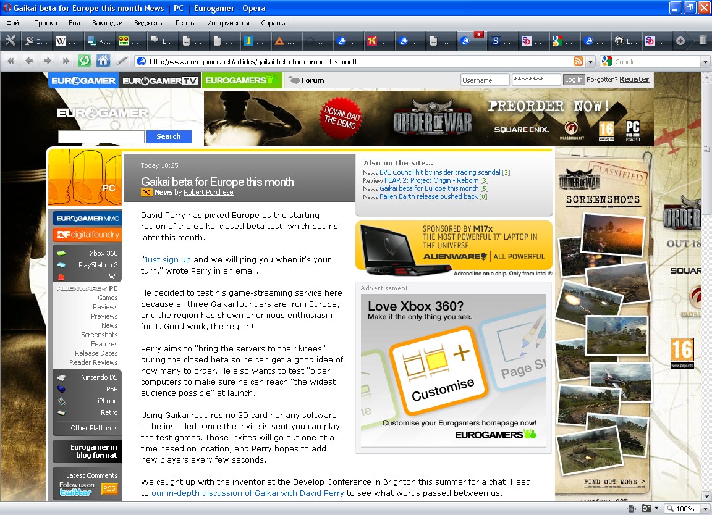Viewport: 712px width, 515px height.
Task: Switch to the Google tab
Action: tap(562, 41)
